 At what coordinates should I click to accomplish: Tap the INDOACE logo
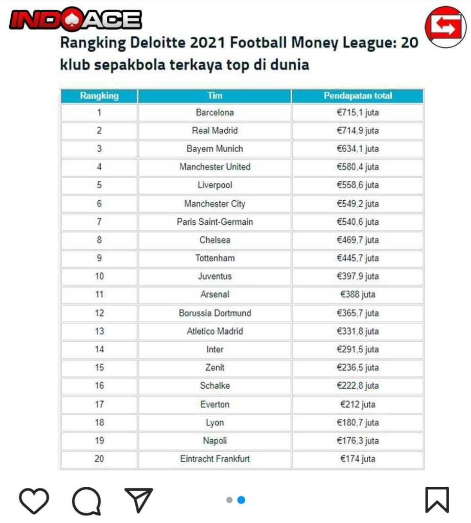point(75,19)
